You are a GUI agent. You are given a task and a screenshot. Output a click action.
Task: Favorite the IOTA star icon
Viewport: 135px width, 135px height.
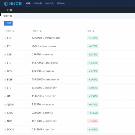point(5,113)
